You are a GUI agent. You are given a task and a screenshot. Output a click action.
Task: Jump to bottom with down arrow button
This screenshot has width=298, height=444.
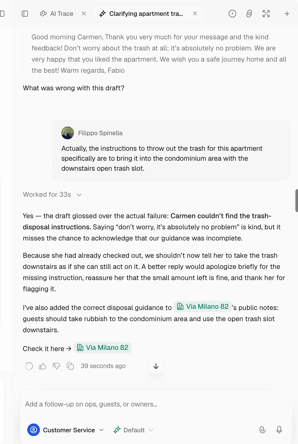point(156,366)
